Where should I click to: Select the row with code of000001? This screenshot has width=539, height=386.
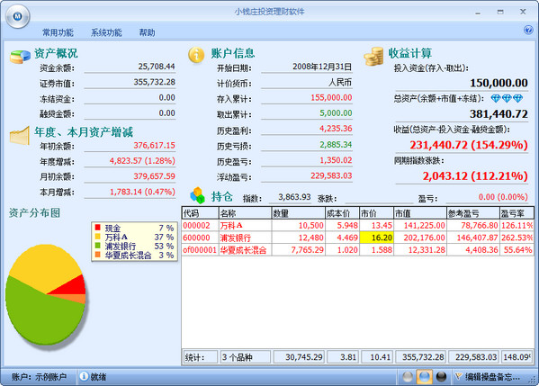coord(358,250)
